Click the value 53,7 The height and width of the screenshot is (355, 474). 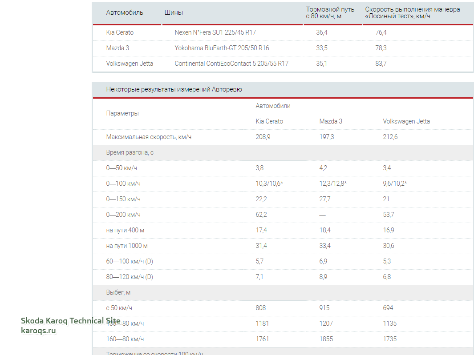[x=389, y=215]
